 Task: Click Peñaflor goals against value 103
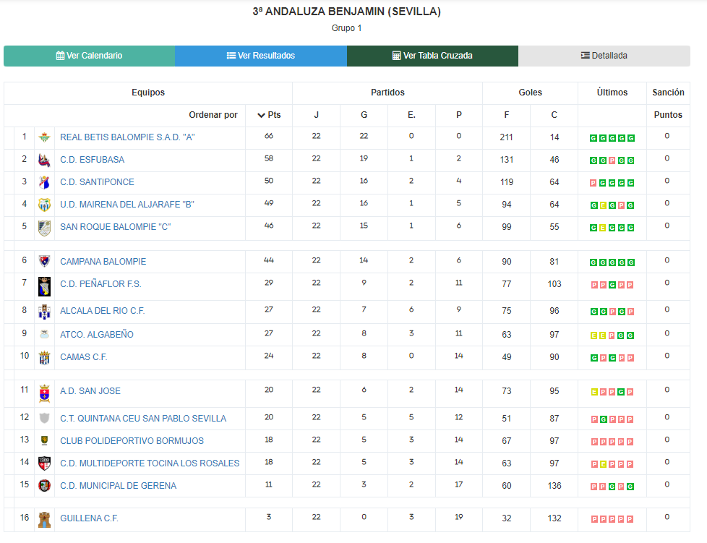point(554,284)
